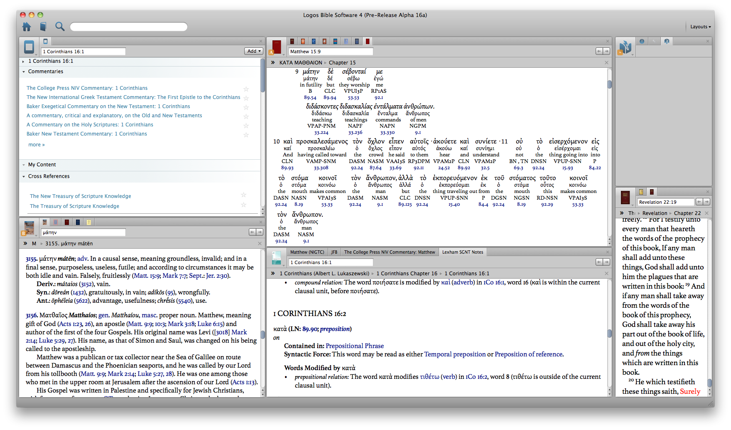Star the New International Greek Testament Commentary

tap(246, 98)
